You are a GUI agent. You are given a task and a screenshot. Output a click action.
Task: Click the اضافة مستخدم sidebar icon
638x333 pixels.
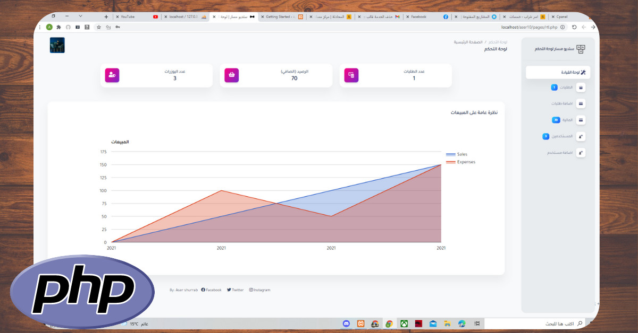point(581,153)
